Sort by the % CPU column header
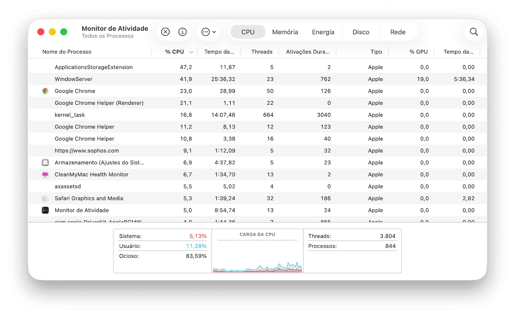 pos(174,51)
